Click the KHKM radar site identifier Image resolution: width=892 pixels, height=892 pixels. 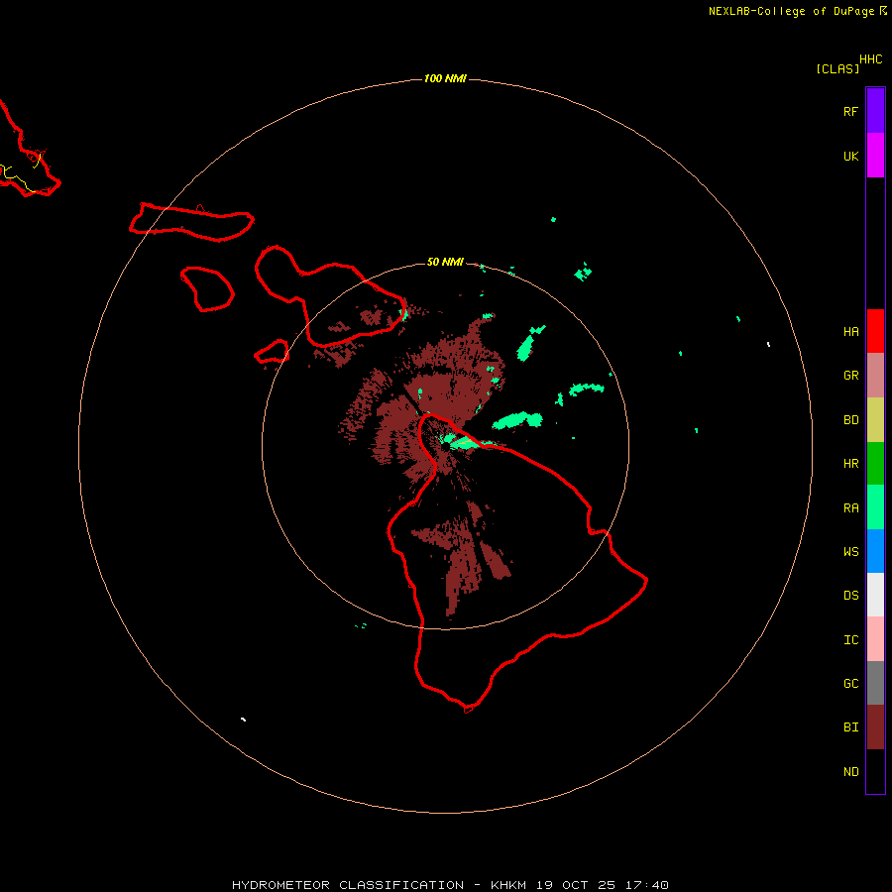click(x=508, y=885)
